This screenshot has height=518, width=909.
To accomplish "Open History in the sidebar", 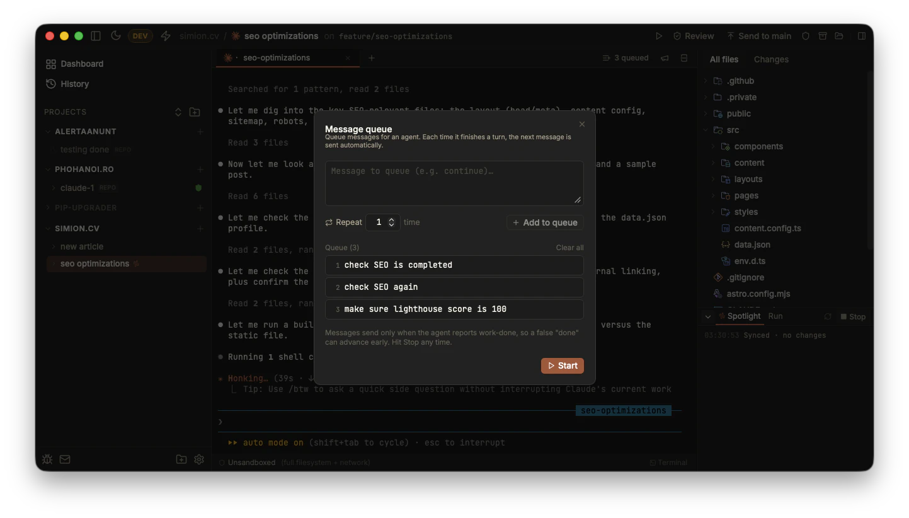I will point(67,84).
